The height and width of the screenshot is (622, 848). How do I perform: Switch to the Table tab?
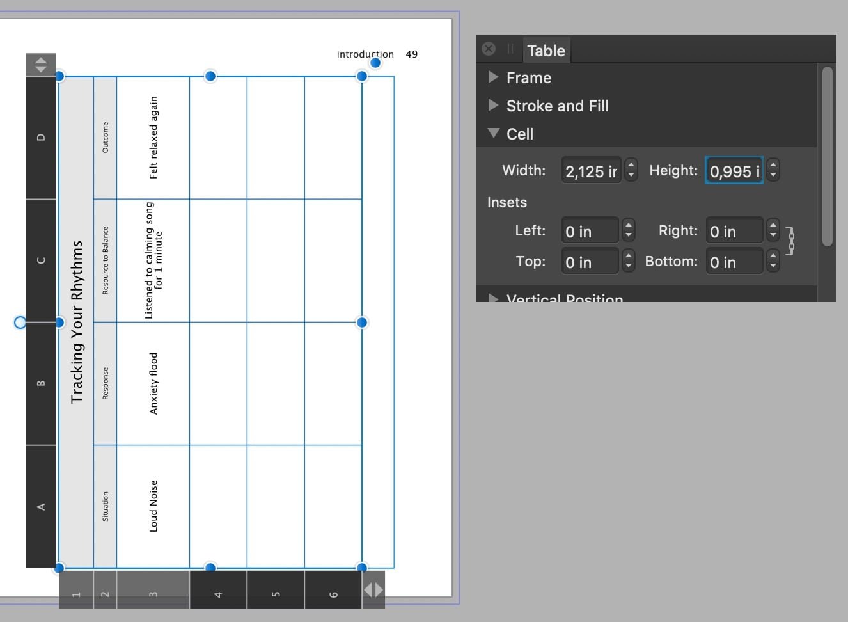546,50
